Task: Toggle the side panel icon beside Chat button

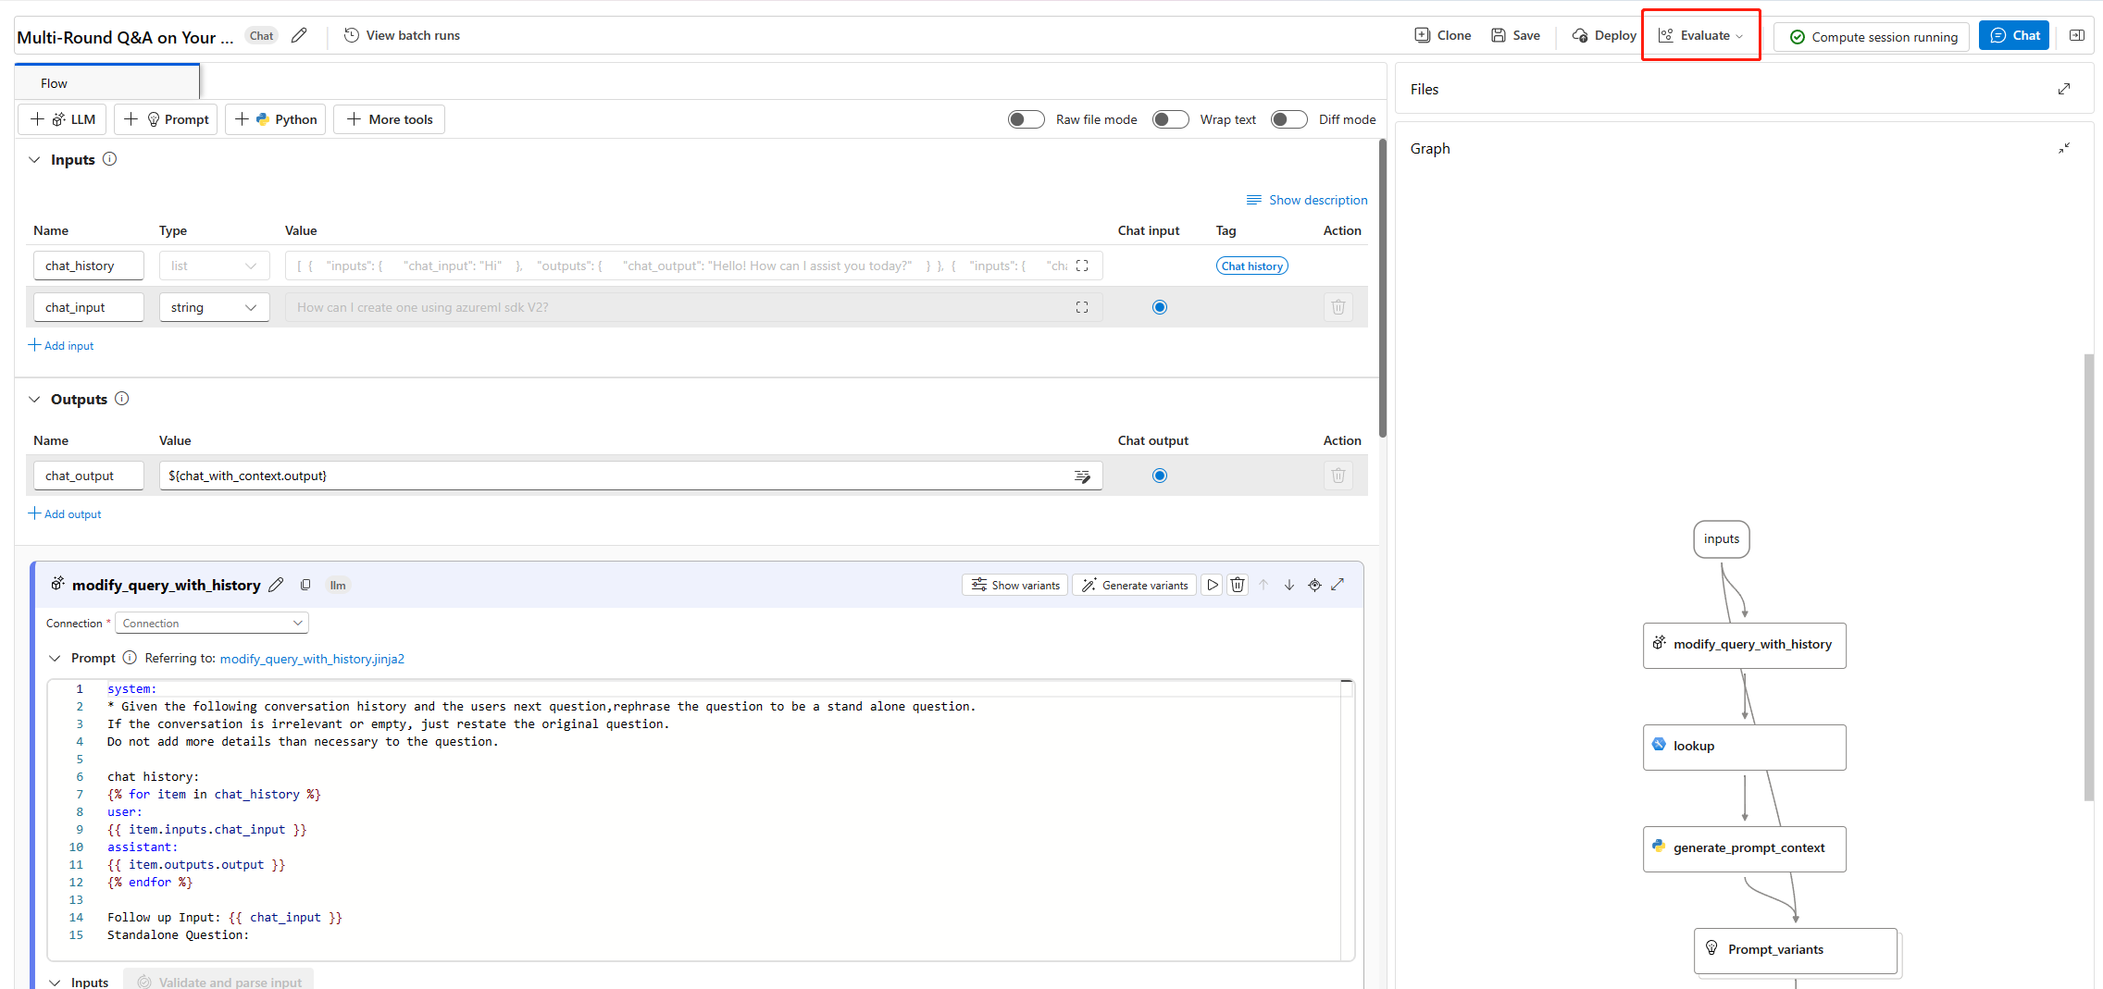Action: coord(2077,35)
